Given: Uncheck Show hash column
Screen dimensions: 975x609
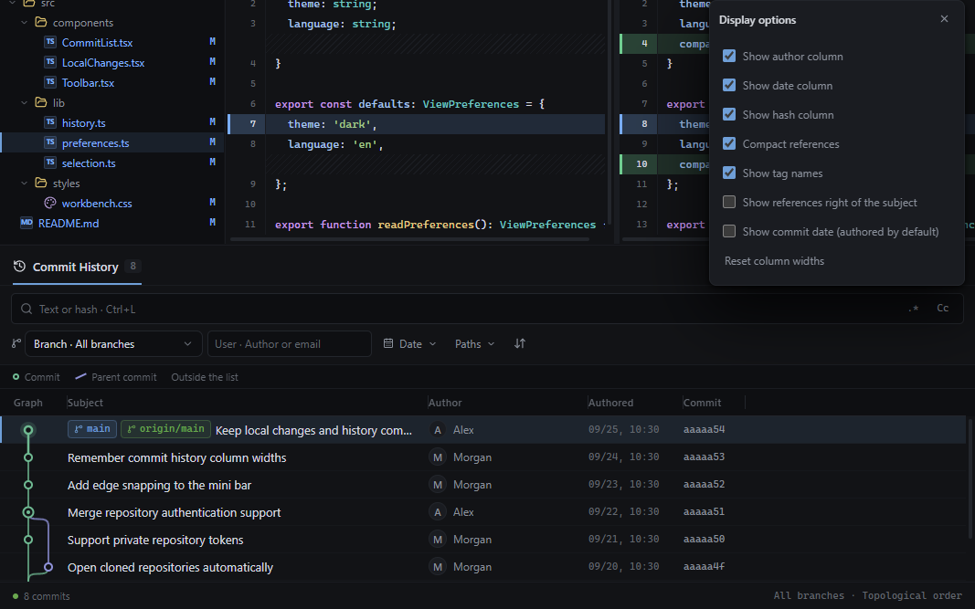Looking at the screenshot, I should 729,114.
